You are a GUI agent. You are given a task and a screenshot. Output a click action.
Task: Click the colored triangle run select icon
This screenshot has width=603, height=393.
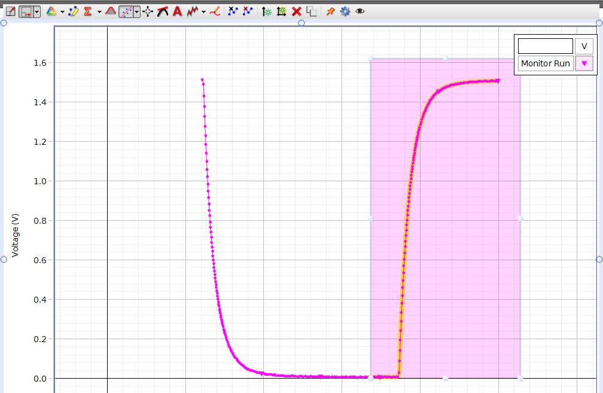[51, 11]
